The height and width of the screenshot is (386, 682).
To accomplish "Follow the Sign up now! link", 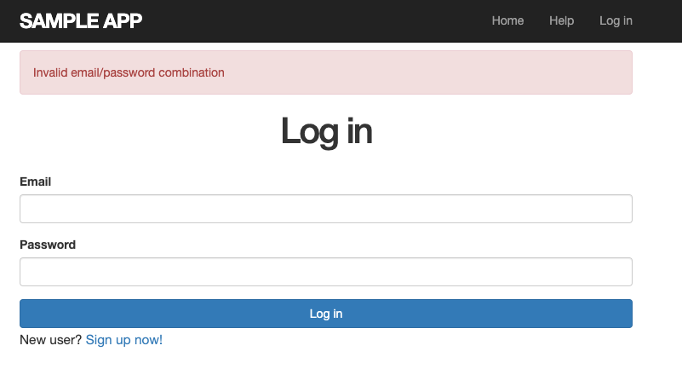I will click(x=124, y=340).
